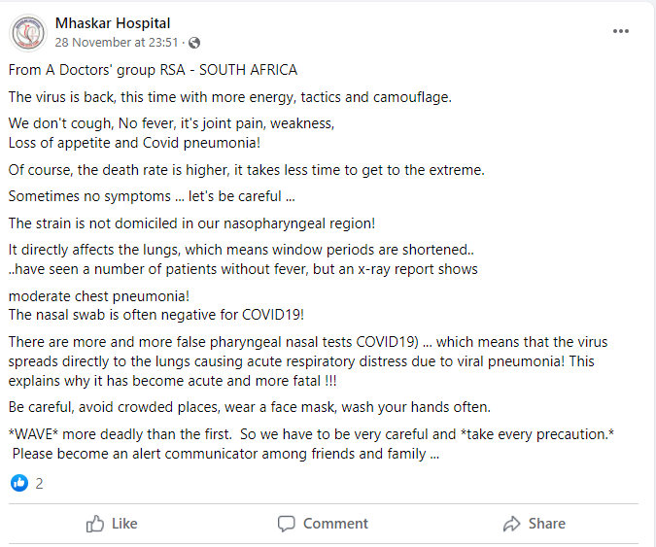656x547 pixels.
Task: Click 'The strain is not domiciled' sentence
Action: tap(191, 222)
